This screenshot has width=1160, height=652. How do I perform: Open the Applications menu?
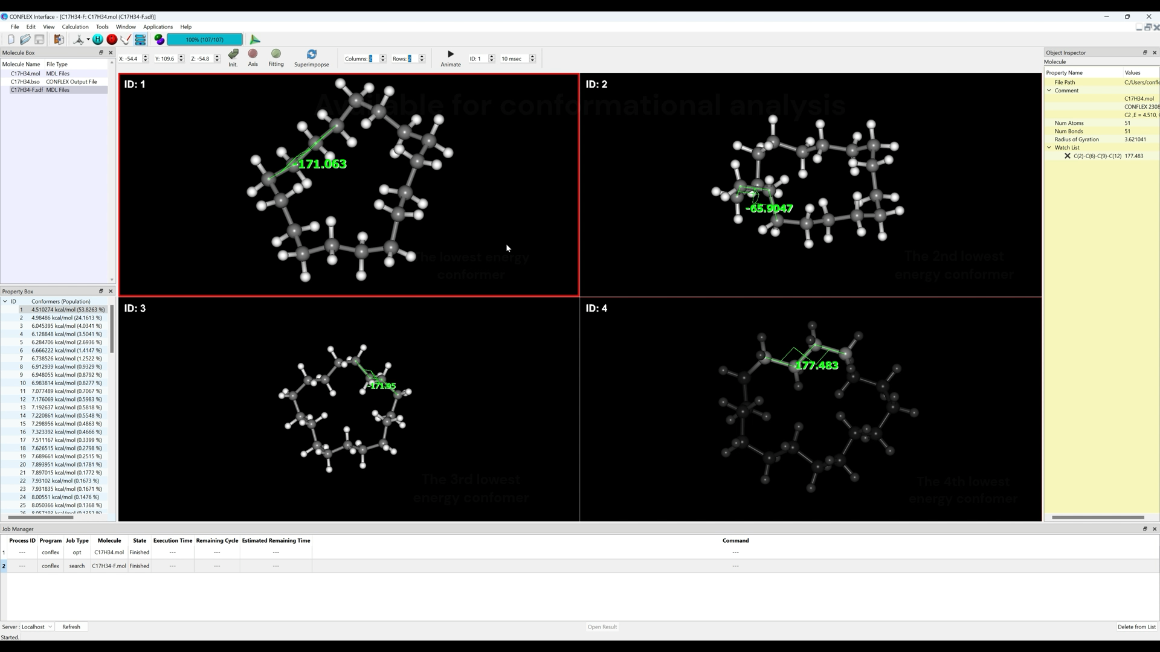pos(158,27)
